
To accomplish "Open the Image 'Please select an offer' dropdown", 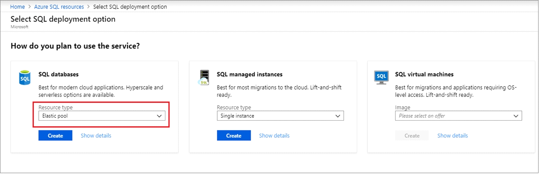I will pyautogui.click(x=459, y=116).
